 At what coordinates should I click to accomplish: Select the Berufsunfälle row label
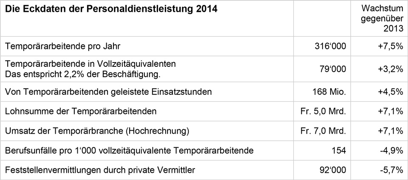[129, 151]
